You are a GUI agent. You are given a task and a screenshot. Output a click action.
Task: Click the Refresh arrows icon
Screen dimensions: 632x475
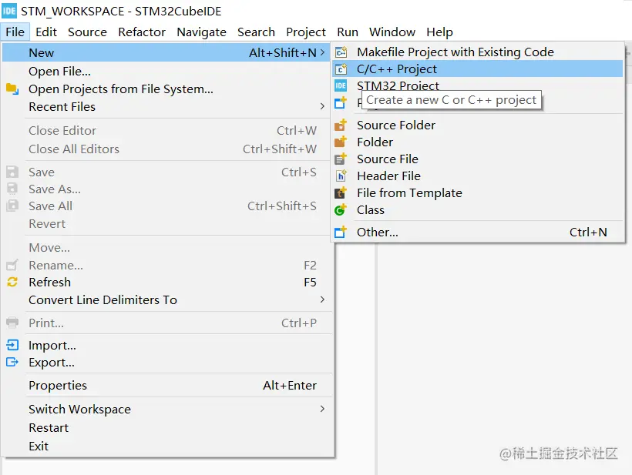(12, 283)
